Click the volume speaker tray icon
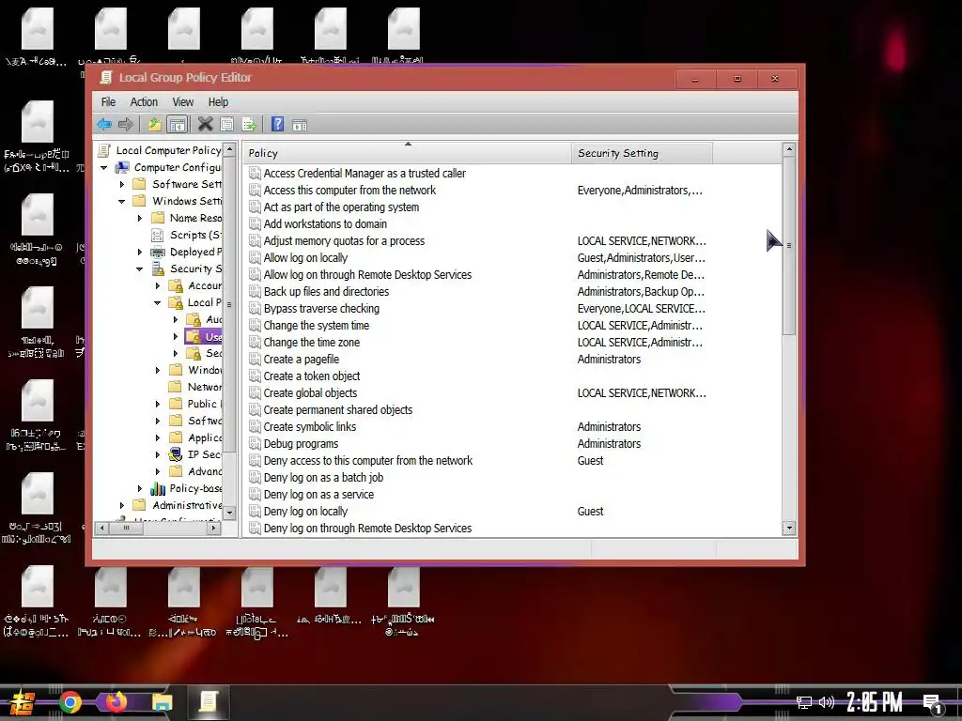 pyautogui.click(x=827, y=702)
